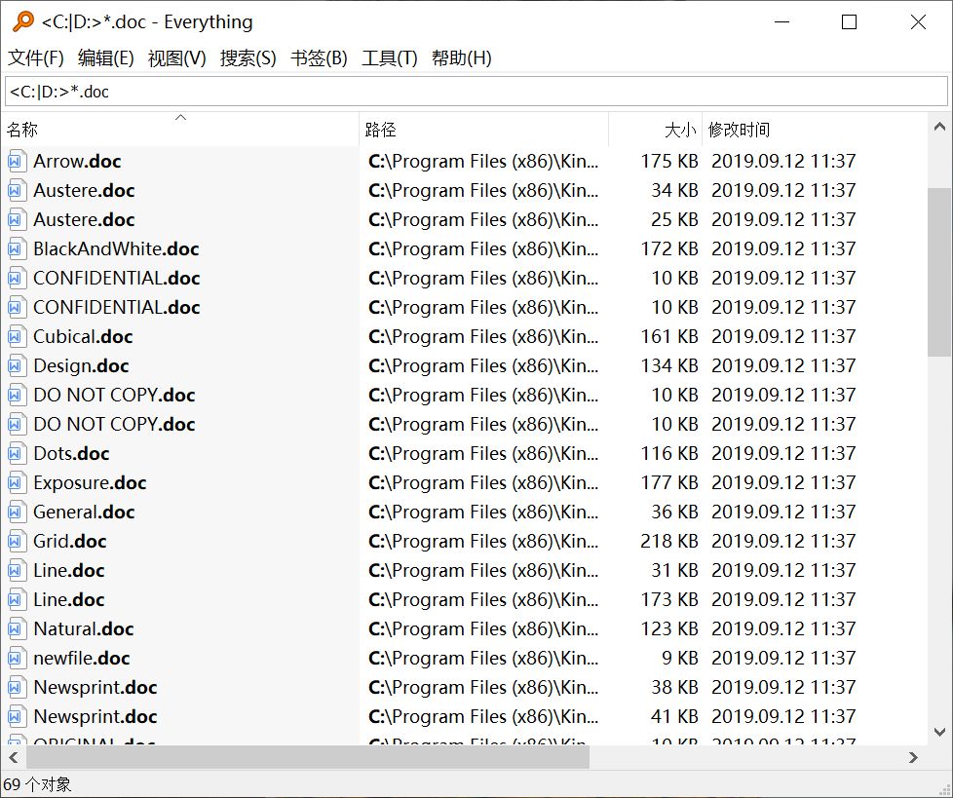
Task: Click the vertical scrollbar up arrow
Action: click(939, 127)
